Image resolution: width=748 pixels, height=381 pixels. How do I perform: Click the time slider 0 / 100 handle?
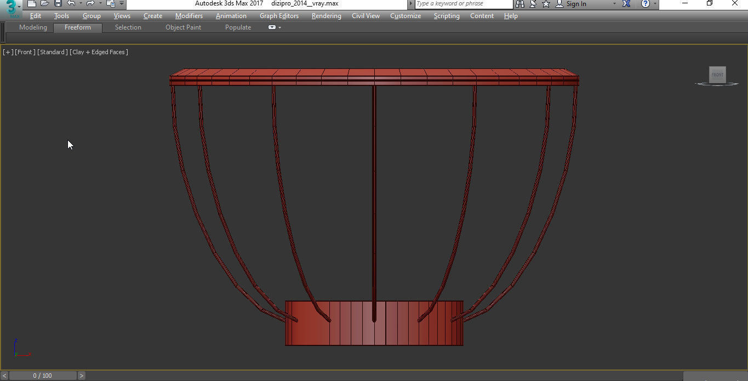(42, 376)
